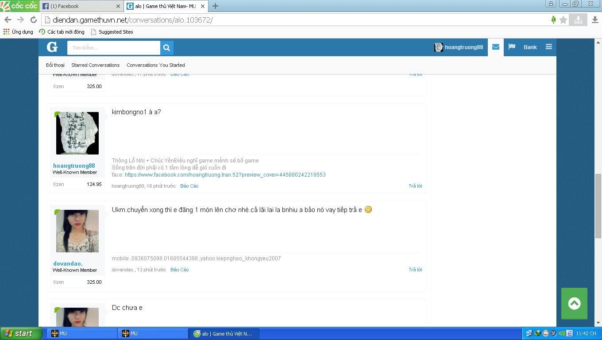Image resolution: width=602 pixels, height=340 pixels.
Task: Switch to first MU taskbar window
Action: coord(82,333)
